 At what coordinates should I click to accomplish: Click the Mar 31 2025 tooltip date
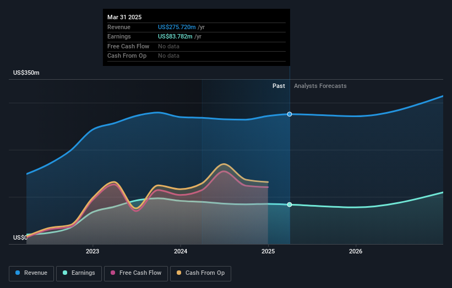[x=124, y=17]
